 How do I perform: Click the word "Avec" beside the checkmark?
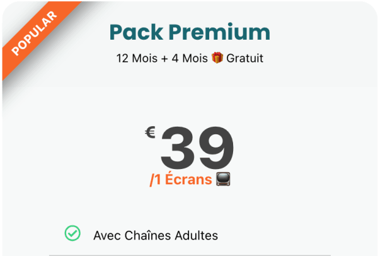(x=106, y=236)
